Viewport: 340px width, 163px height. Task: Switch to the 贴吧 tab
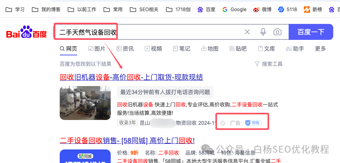[x=238, y=49]
